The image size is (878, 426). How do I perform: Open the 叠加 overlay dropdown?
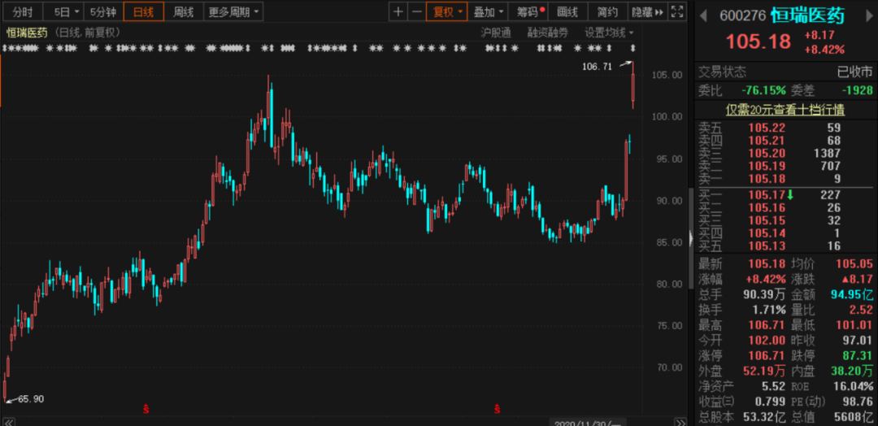tap(488, 11)
